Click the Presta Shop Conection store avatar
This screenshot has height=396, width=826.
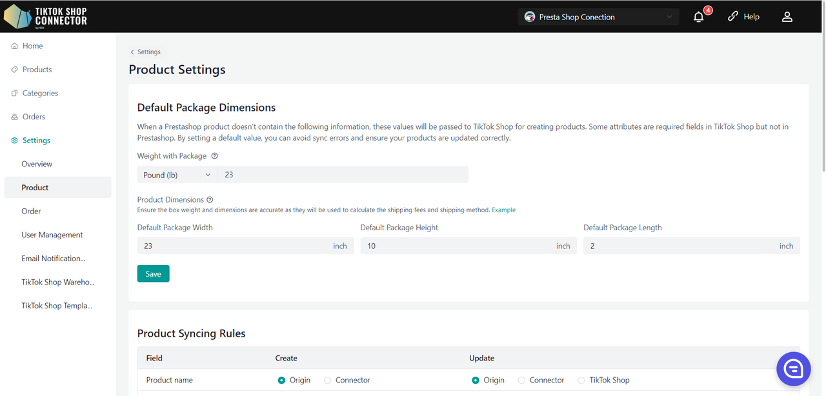pos(530,17)
